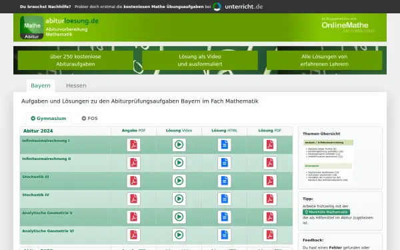
Task: Open HTML solution for Infinitesimalrechnung I
Action: 224,145
